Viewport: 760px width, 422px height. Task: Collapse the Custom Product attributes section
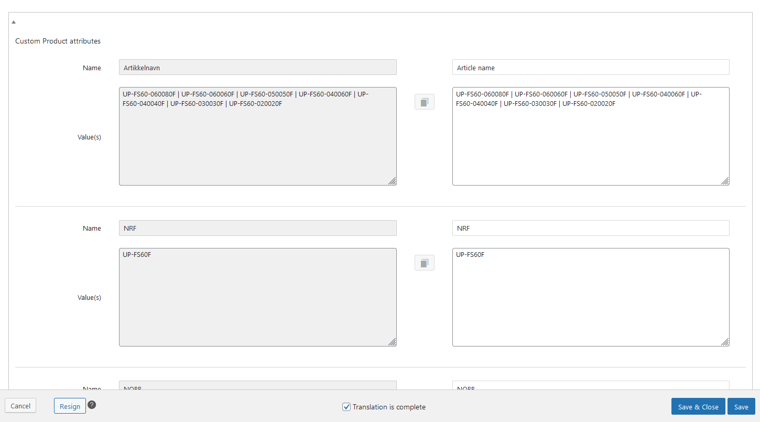point(14,22)
